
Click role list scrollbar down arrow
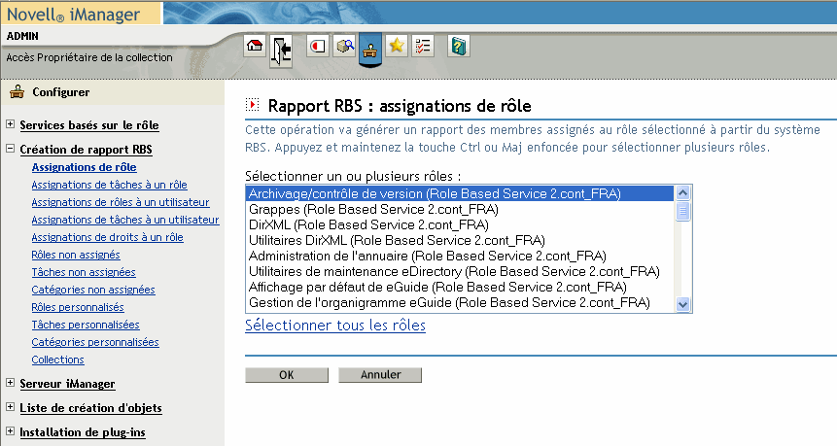(x=682, y=305)
